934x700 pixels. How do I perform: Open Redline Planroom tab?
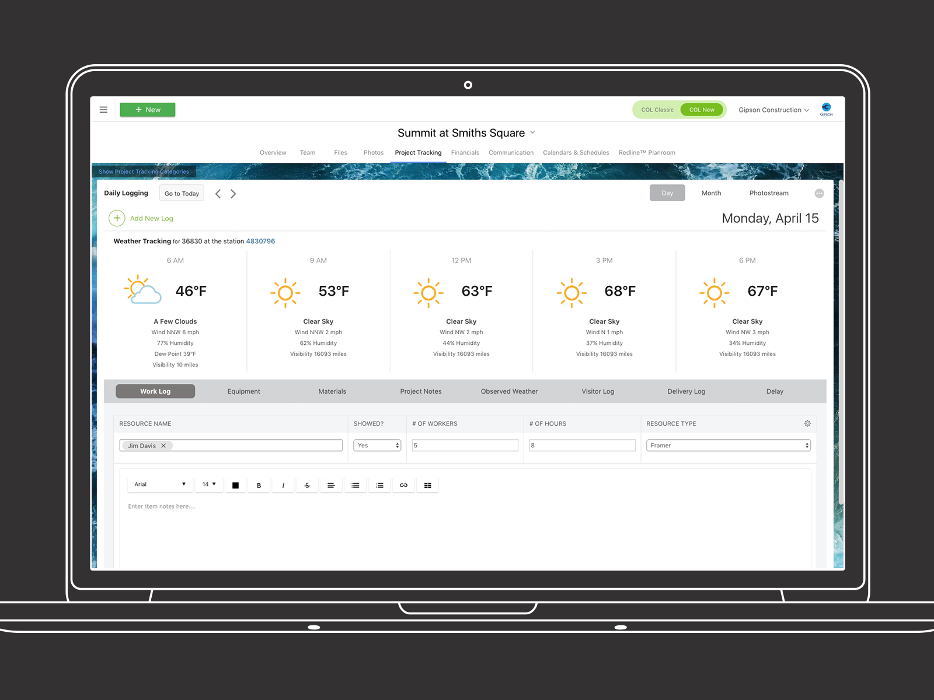pos(647,153)
